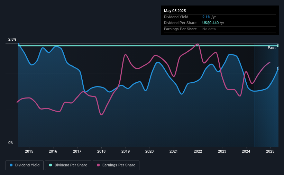Click the May 05 2025 tooltip date header
Image resolution: width=284 pixels, height=175 pixels.
coord(175,11)
